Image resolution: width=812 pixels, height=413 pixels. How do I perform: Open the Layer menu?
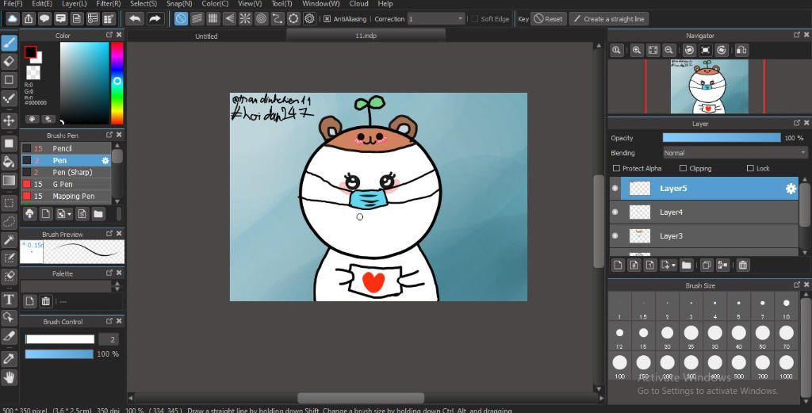(74, 4)
